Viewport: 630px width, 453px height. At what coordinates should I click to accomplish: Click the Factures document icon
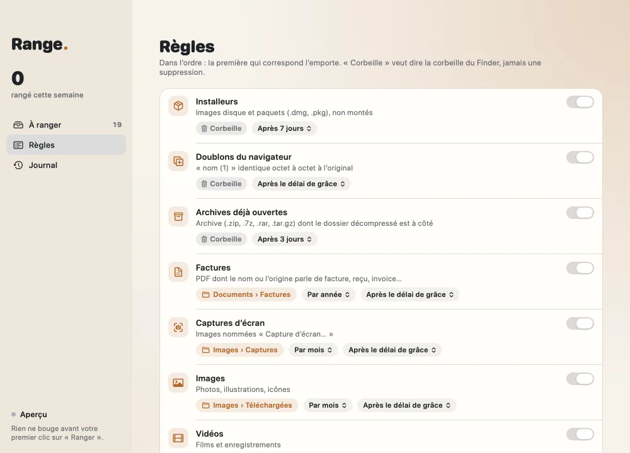[178, 272]
